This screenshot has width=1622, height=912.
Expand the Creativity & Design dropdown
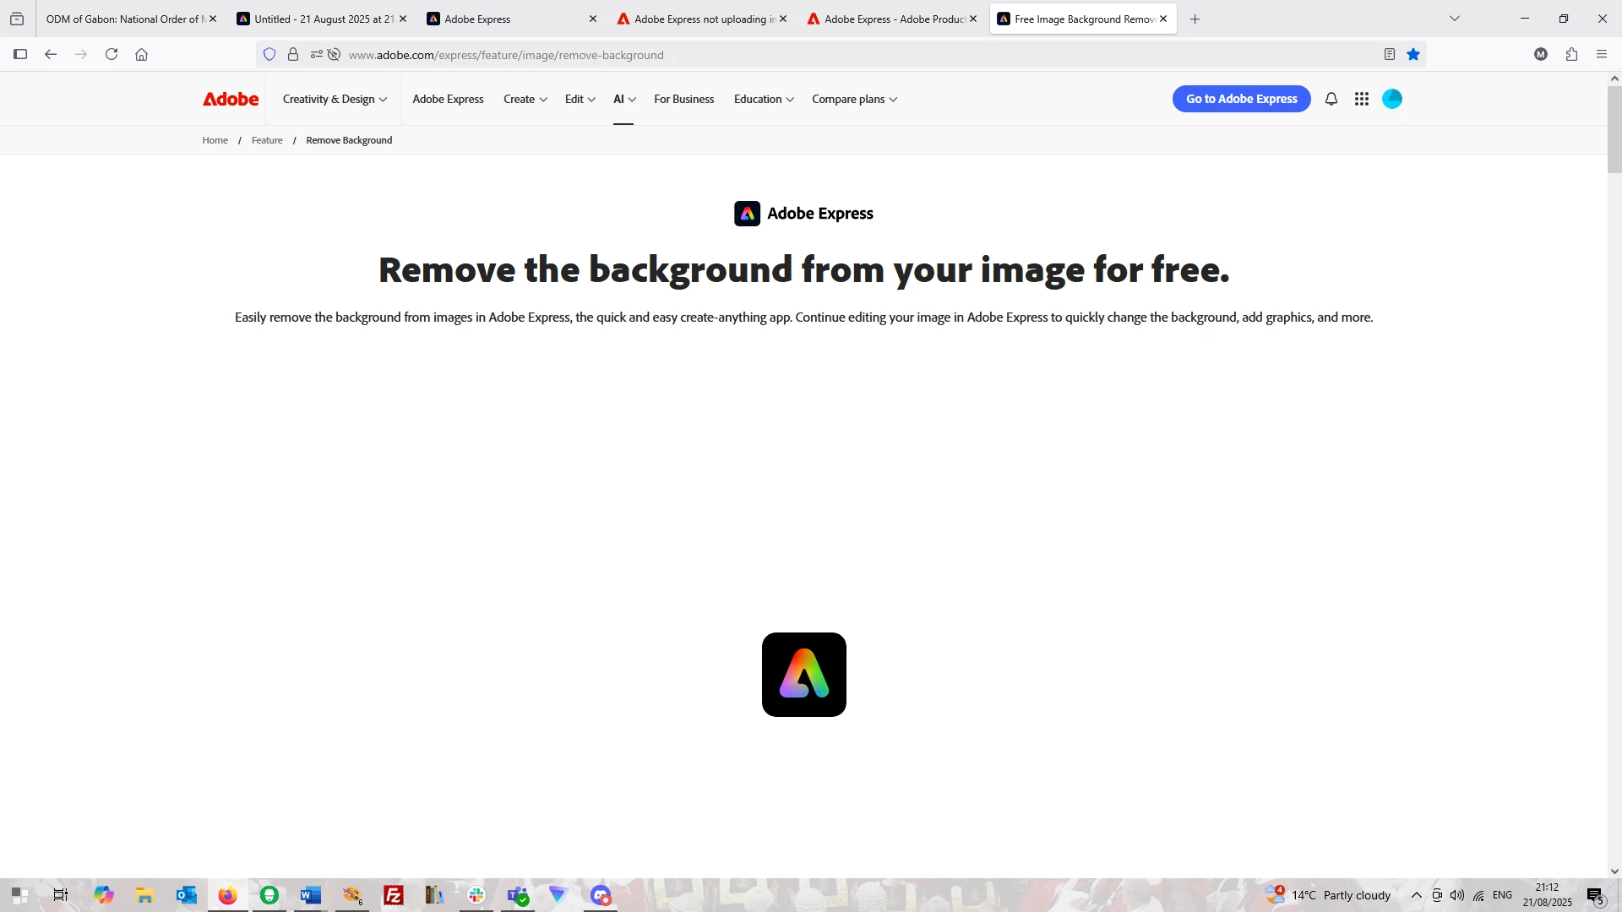coord(335,99)
